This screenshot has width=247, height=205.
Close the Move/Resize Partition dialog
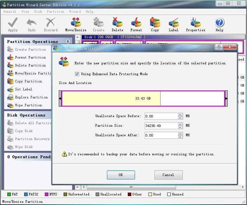pyautogui.click(x=230, y=47)
